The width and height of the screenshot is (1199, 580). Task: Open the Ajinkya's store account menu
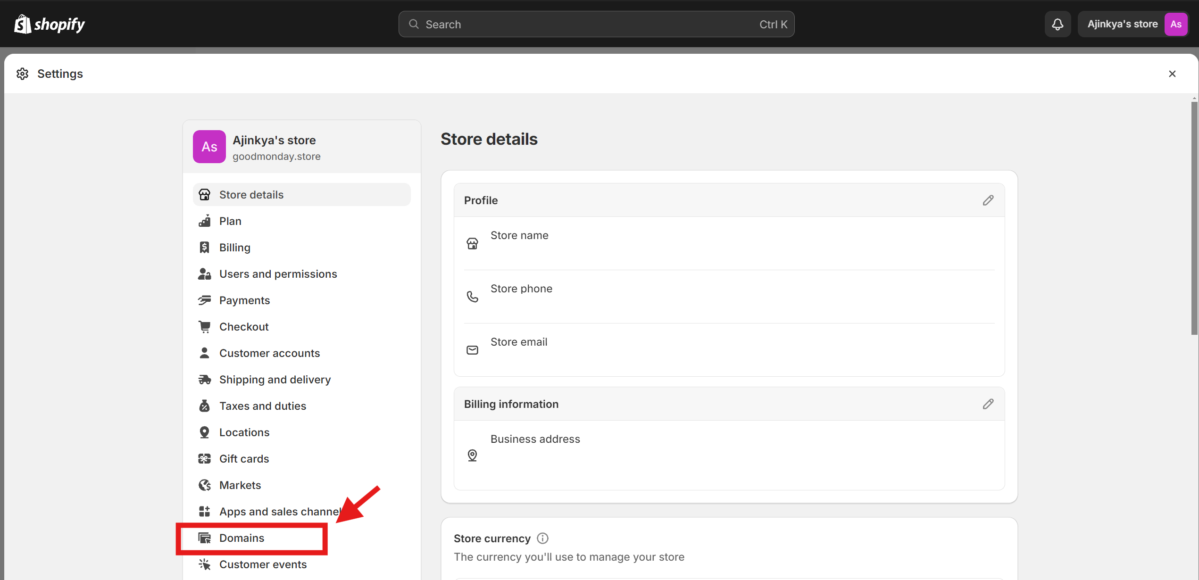(x=1133, y=24)
